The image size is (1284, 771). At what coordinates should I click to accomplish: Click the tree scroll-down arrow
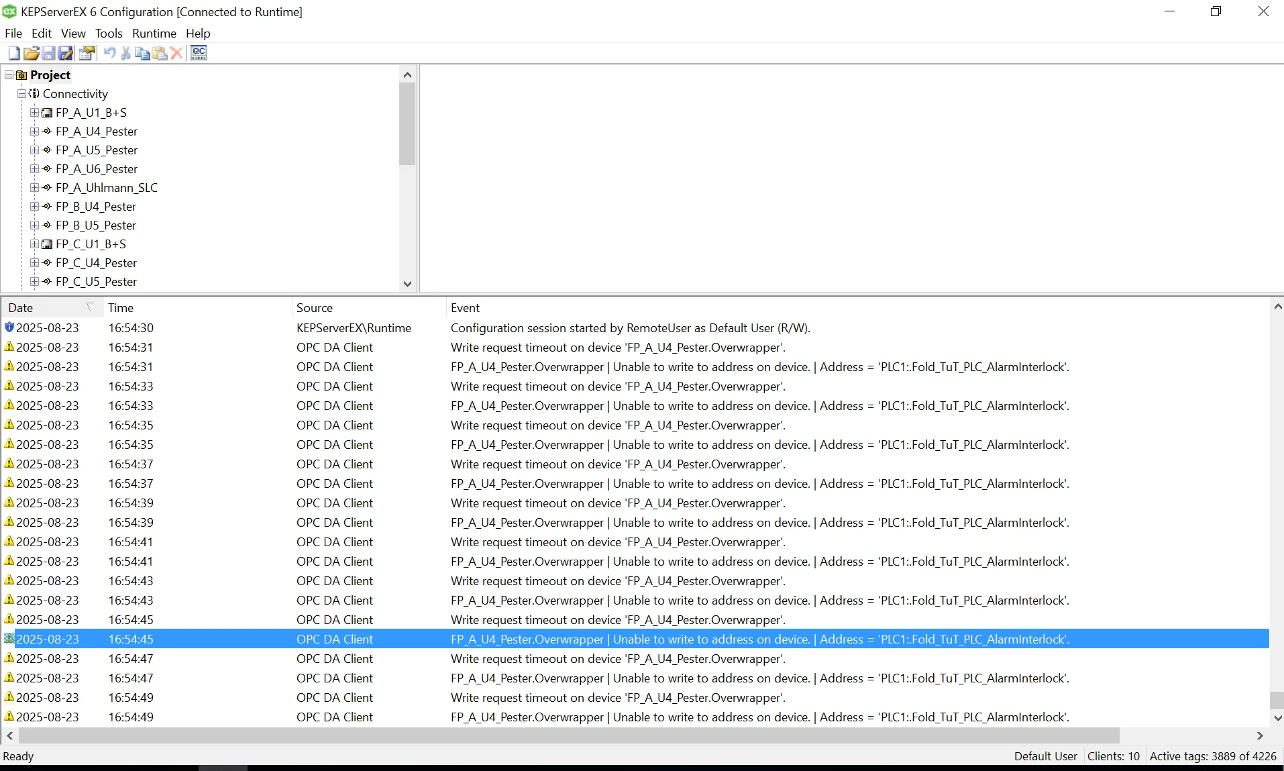point(407,284)
